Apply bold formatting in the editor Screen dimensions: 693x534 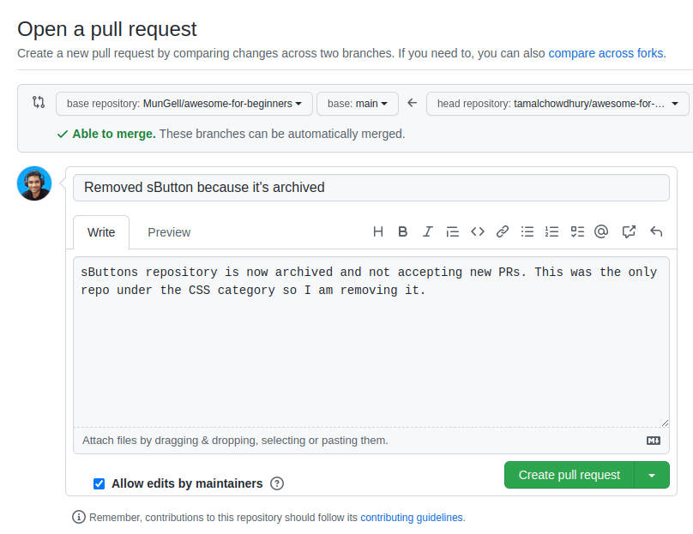pyautogui.click(x=402, y=231)
